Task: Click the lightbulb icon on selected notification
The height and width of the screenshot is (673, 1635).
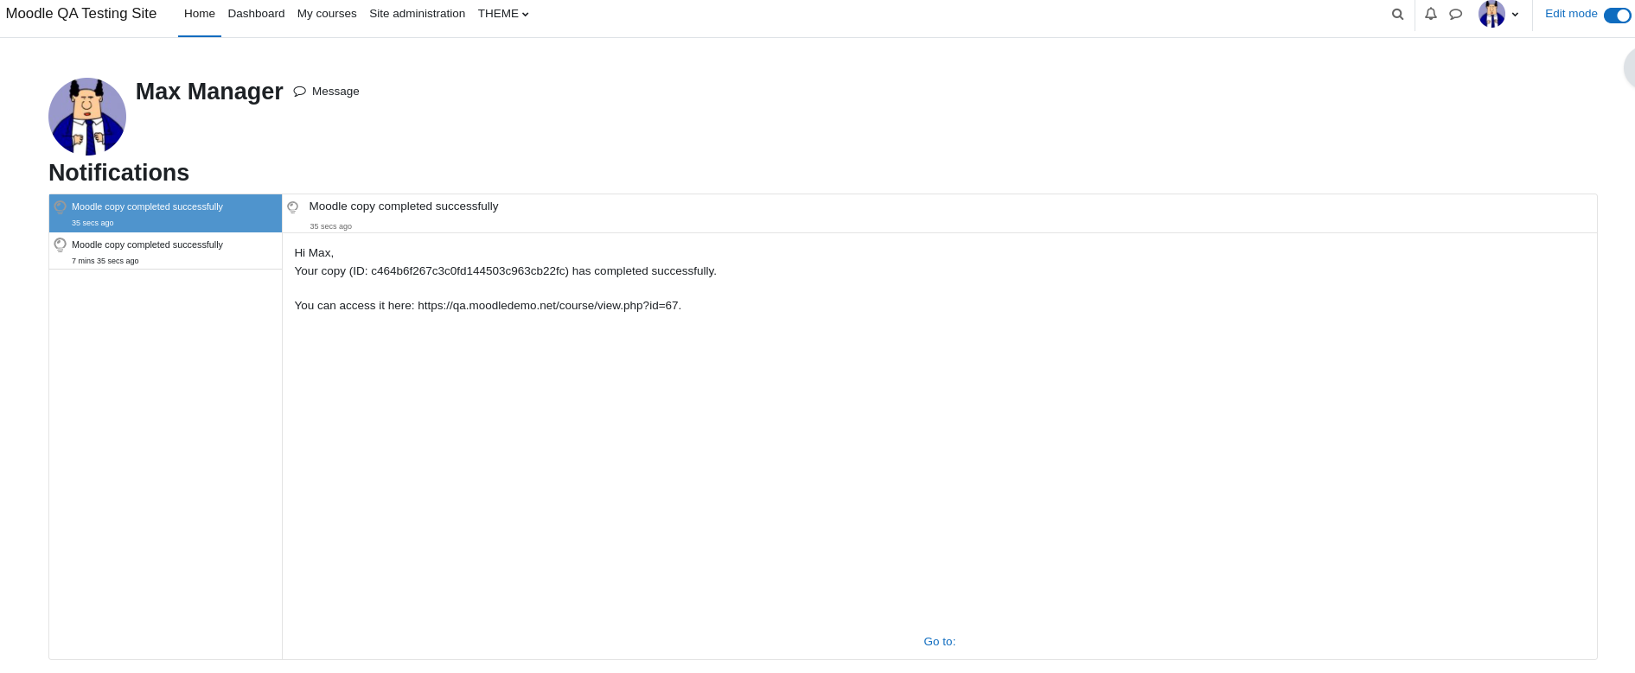Action: [x=60, y=207]
